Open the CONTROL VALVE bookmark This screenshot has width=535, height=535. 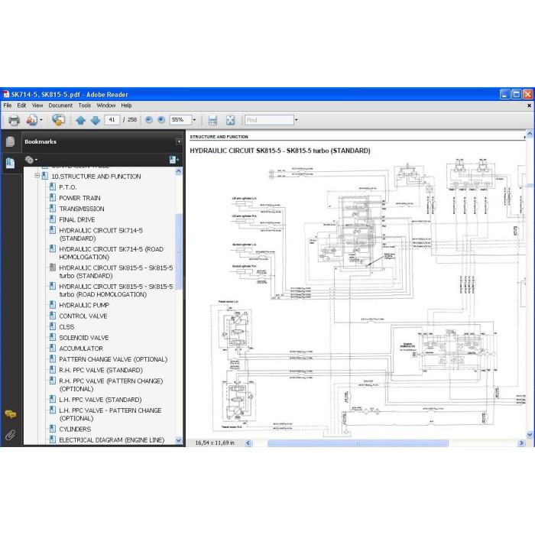(83, 316)
